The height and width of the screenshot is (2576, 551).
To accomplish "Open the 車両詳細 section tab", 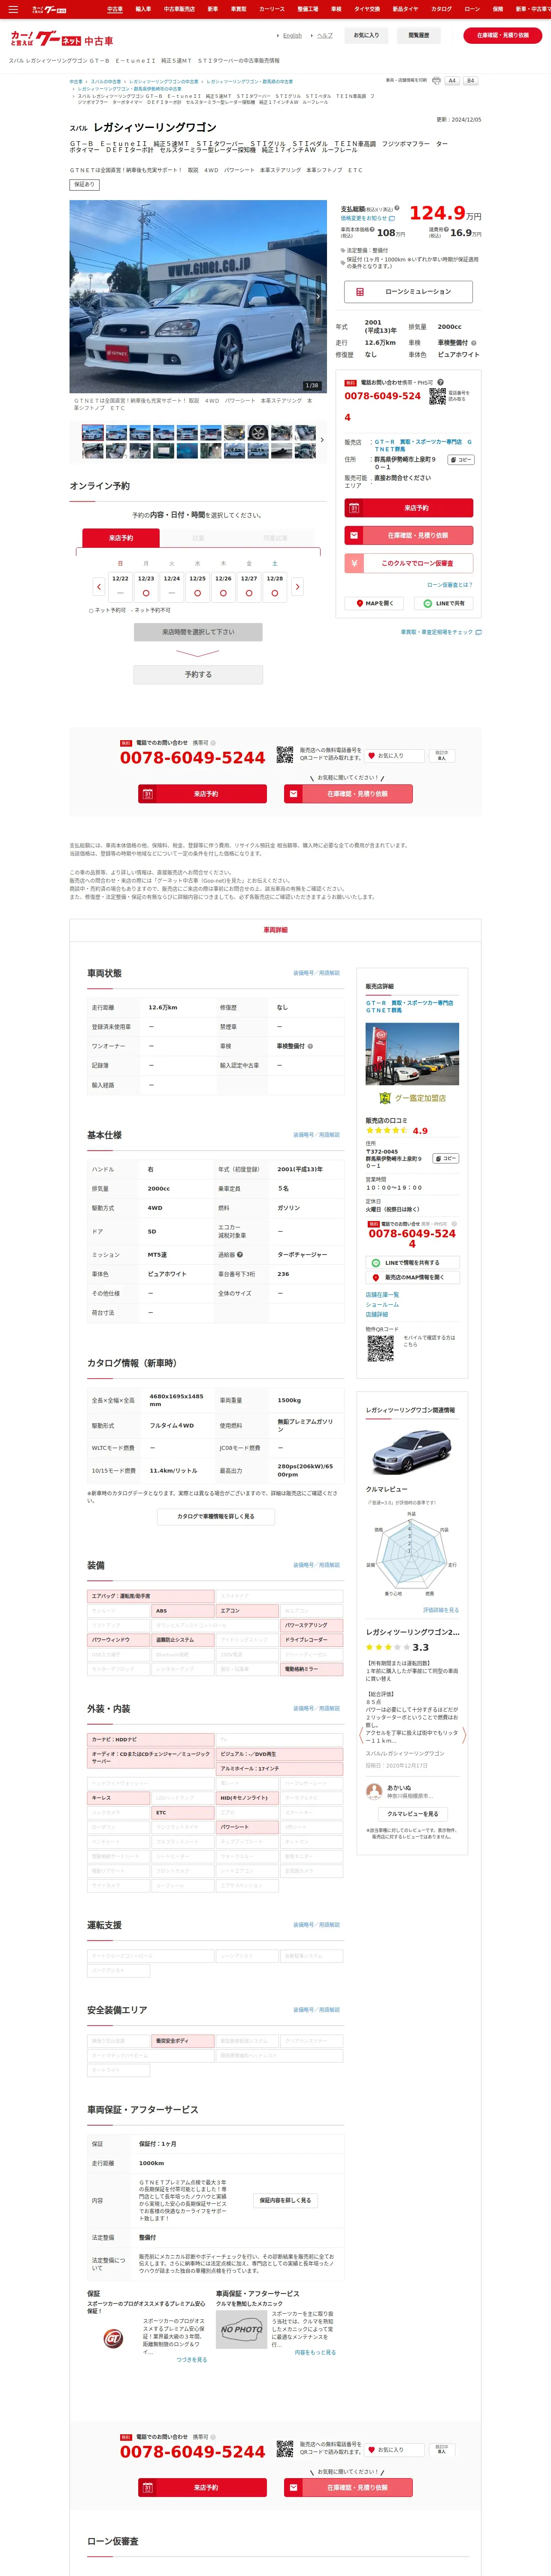I will [x=276, y=930].
